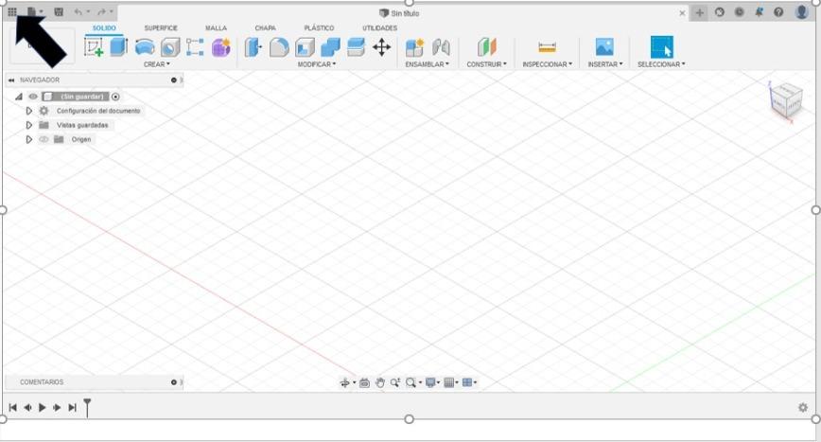Select the Press Pull tool
Screen dimensions: 821x442
[x=253, y=47]
